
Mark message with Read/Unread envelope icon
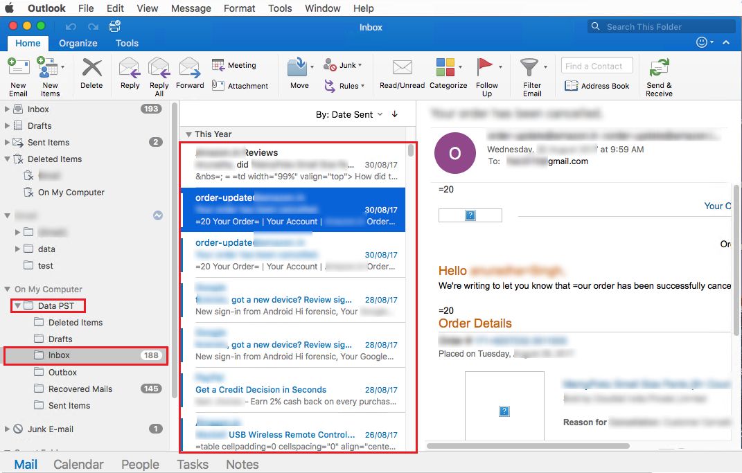point(403,68)
